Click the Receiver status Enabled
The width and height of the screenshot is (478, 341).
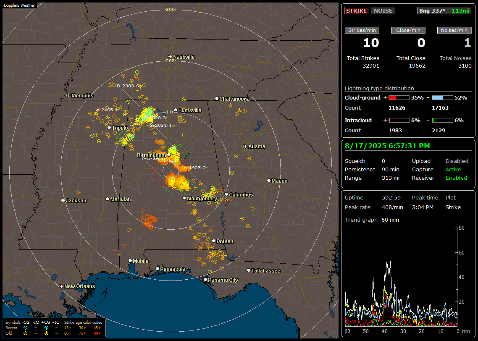[456, 178]
